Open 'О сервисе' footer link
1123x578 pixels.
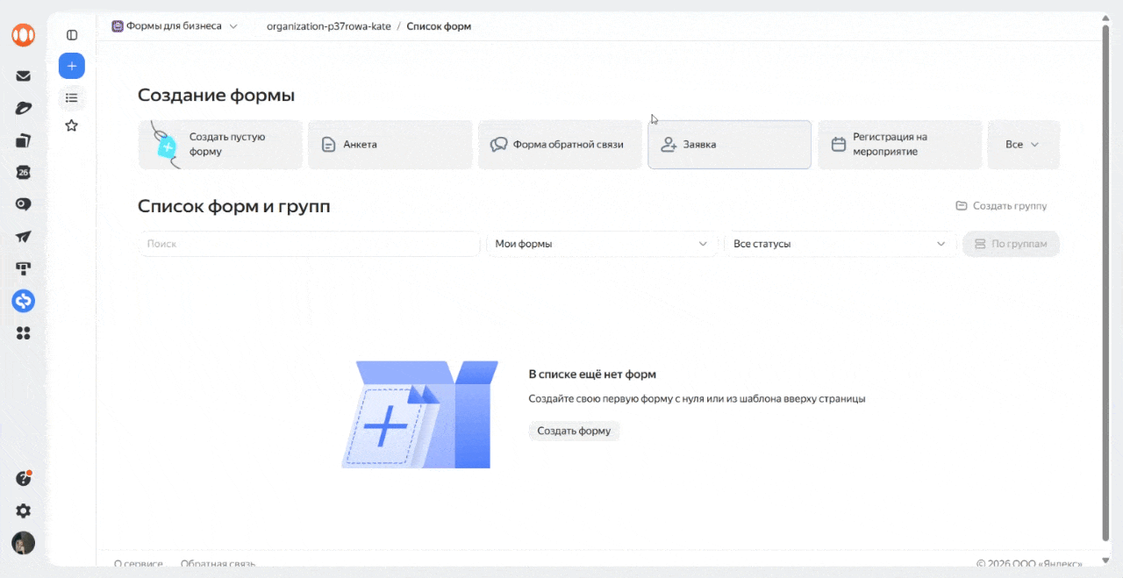pyautogui.click(x=139, y=563)
